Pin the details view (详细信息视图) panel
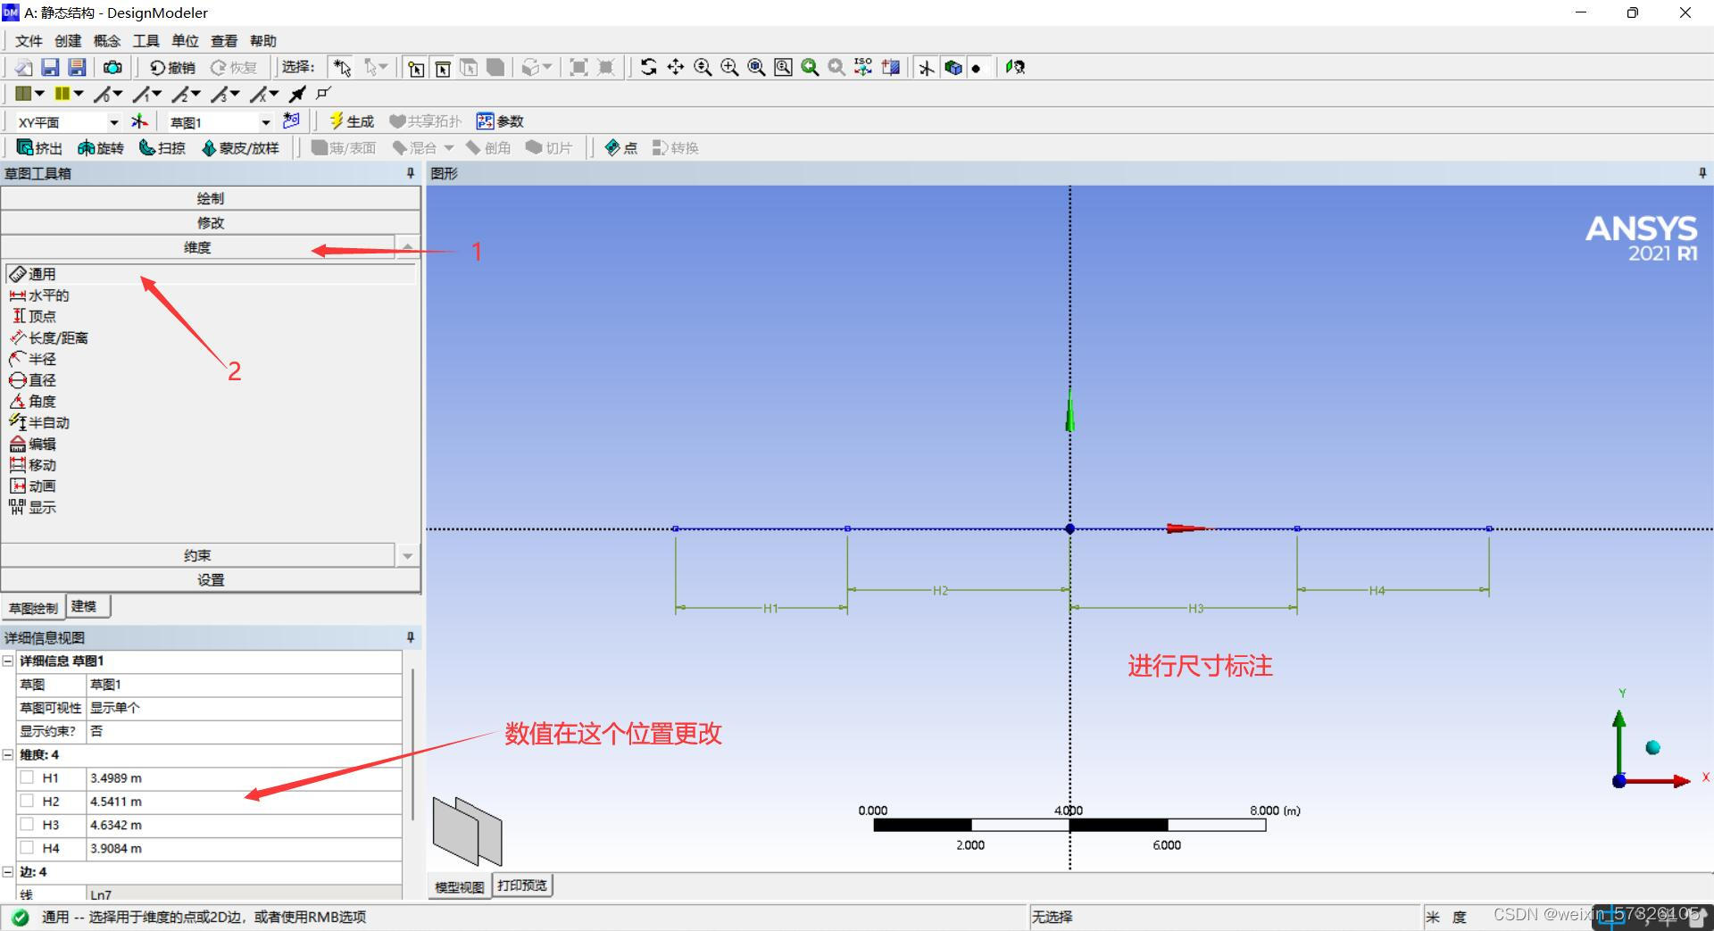This screenshot has height=931, width=1714. 410,637
